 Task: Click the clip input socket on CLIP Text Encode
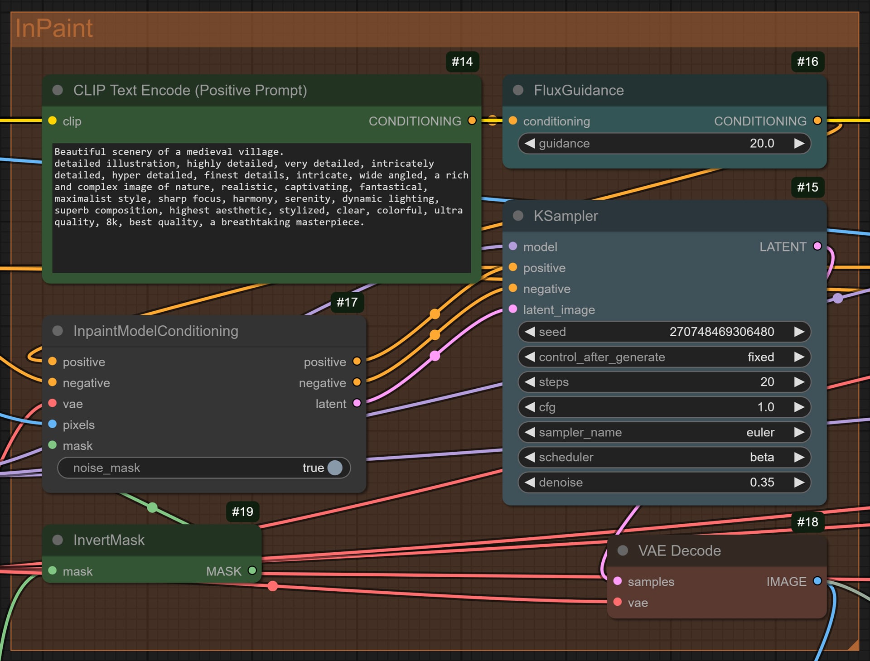tap(53, 121)
